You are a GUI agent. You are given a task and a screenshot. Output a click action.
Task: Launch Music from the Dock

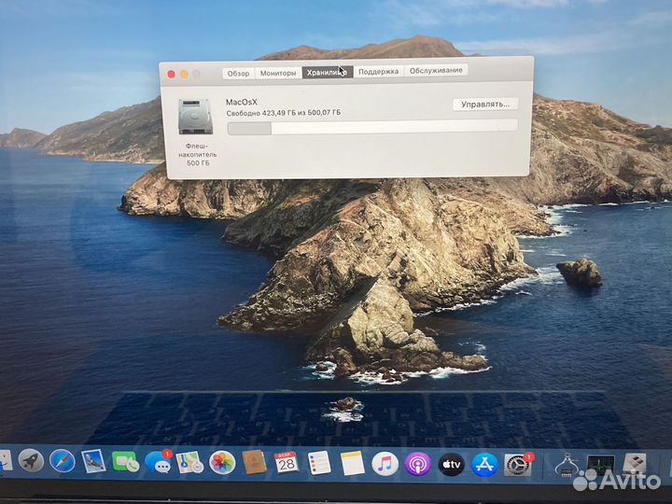385,464
